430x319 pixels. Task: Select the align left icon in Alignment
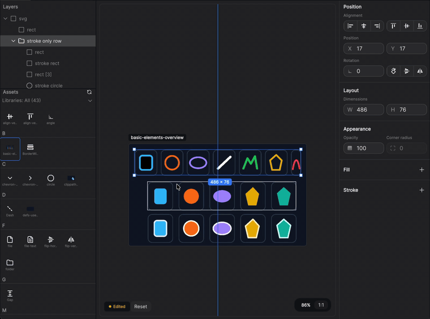pos(350,26)
